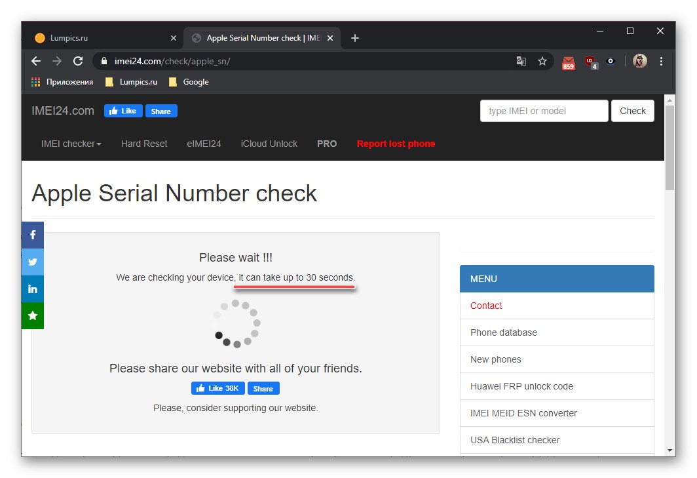Click the green star sidebar icon

coord(33,315)
